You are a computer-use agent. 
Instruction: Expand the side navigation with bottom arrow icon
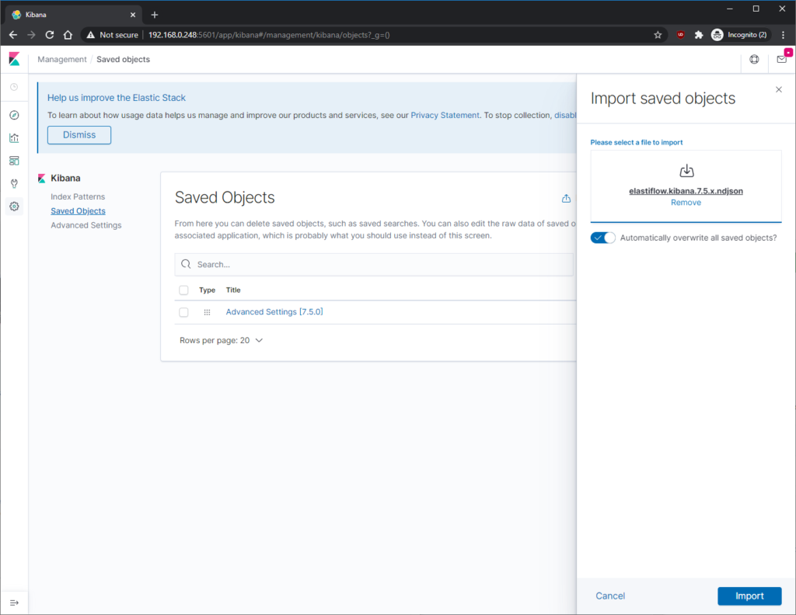click(x=14, y=603)
